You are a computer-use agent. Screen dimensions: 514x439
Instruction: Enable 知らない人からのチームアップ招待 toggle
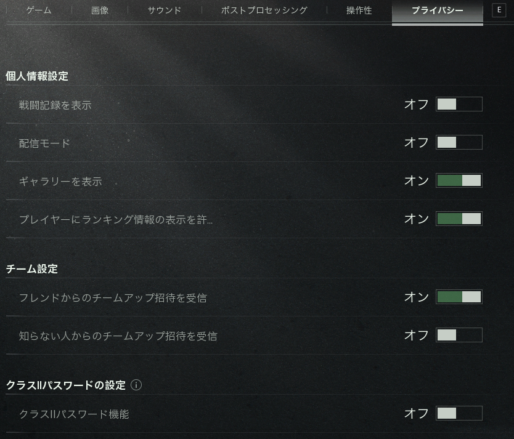(x=459, y=335)
